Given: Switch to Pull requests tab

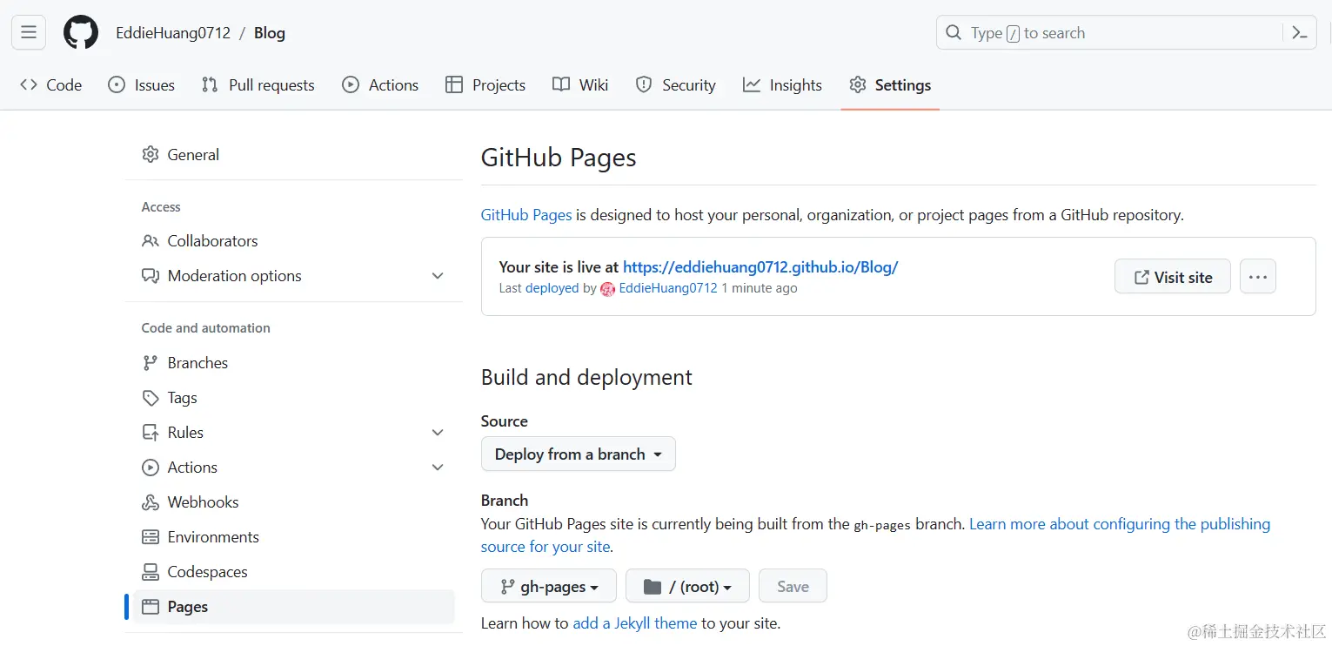Looking at the screenshot, I should 258,84.
